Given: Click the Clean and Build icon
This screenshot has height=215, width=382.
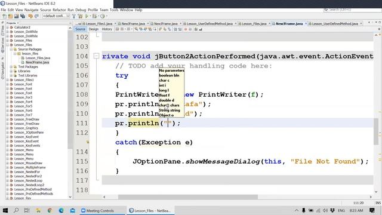Looking at the screenshot, I should 80,16.
